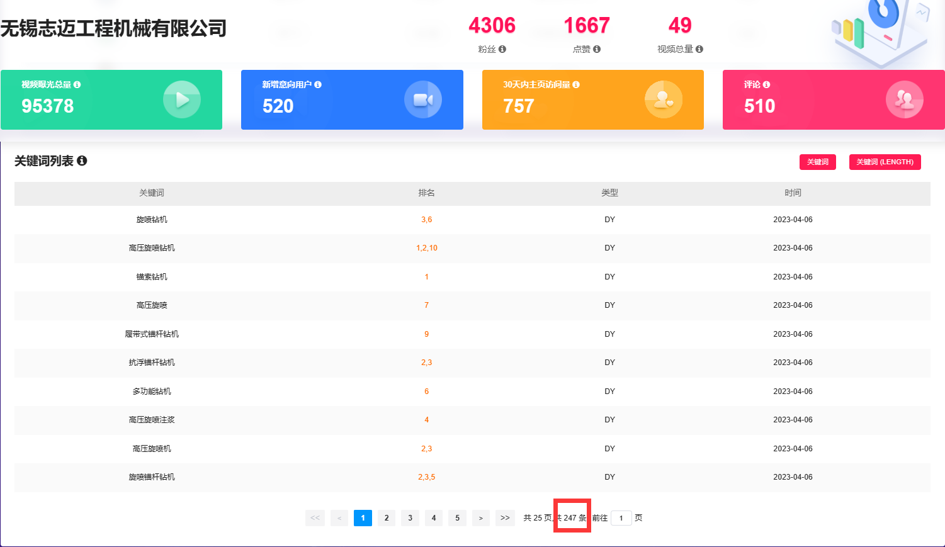This screenshot has width=945, height=547.
Task: Click keyword 高压旋喷机
Action: click(152, 449)
